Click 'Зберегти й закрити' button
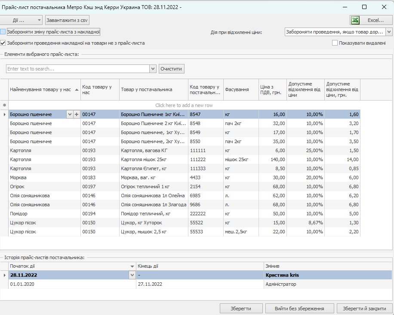 [364, 309]
